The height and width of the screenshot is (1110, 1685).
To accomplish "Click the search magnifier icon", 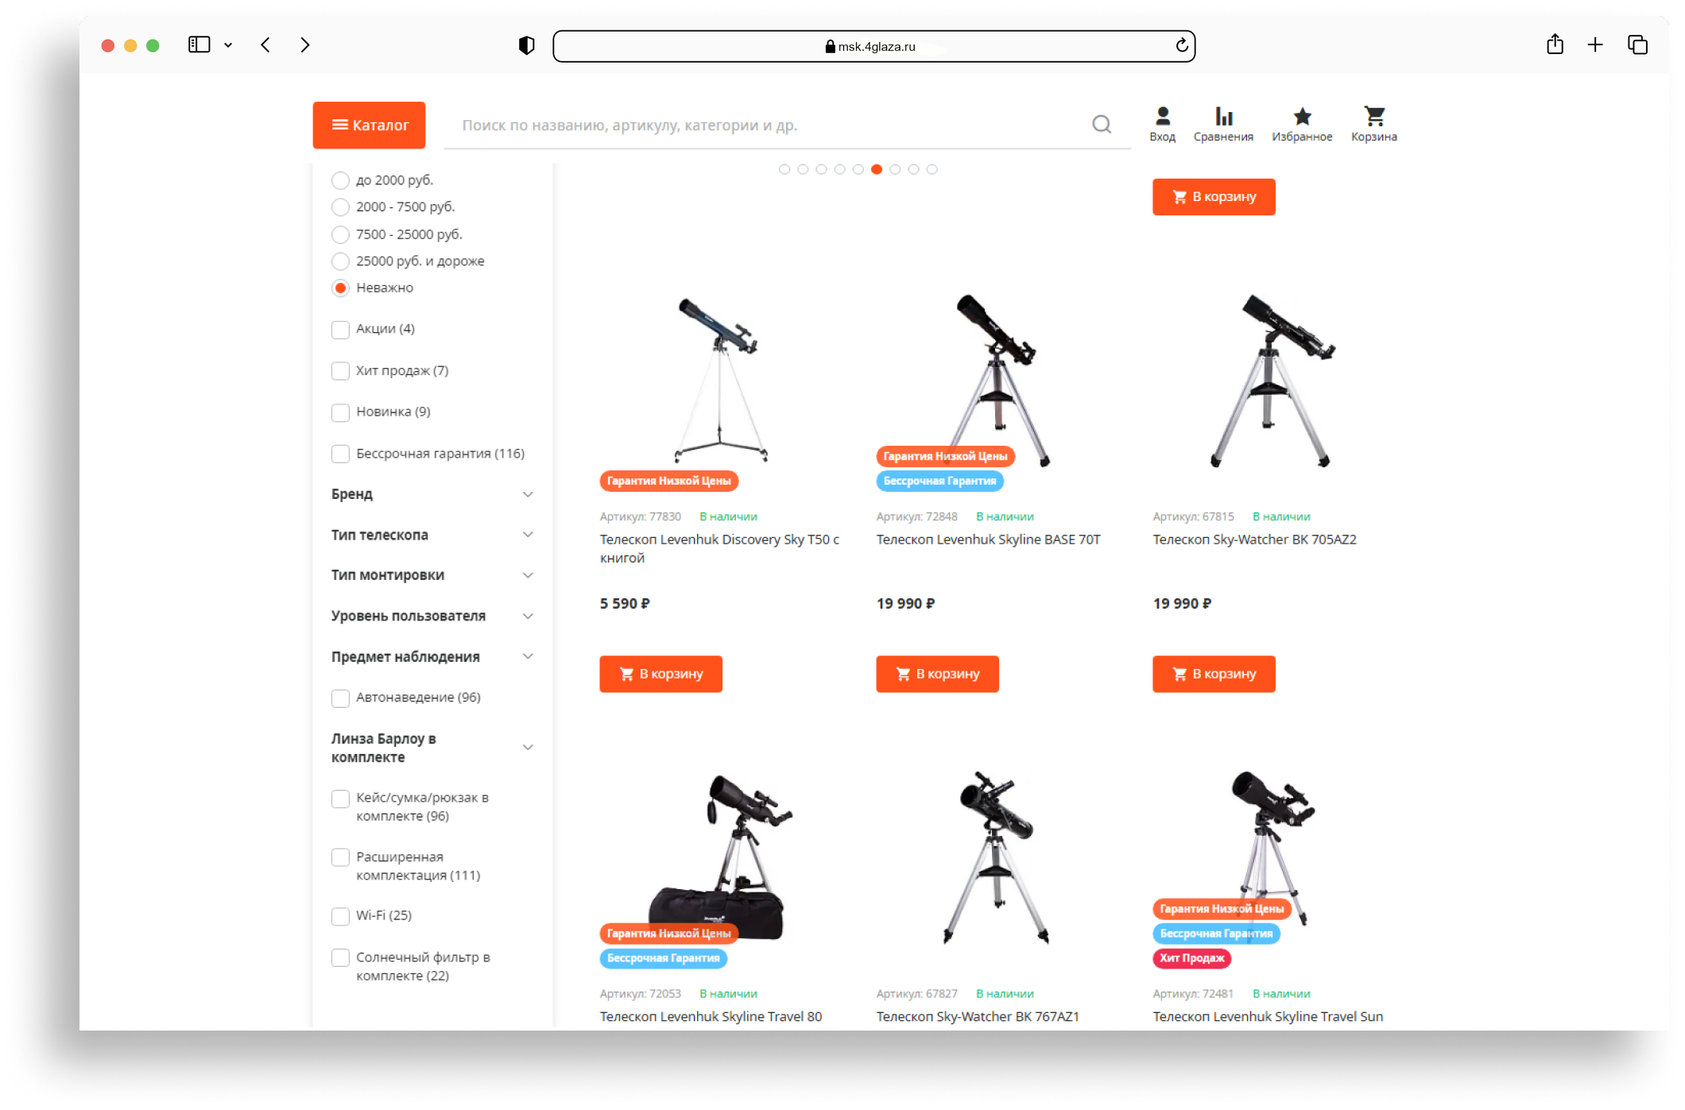I will coord(1101,124).
